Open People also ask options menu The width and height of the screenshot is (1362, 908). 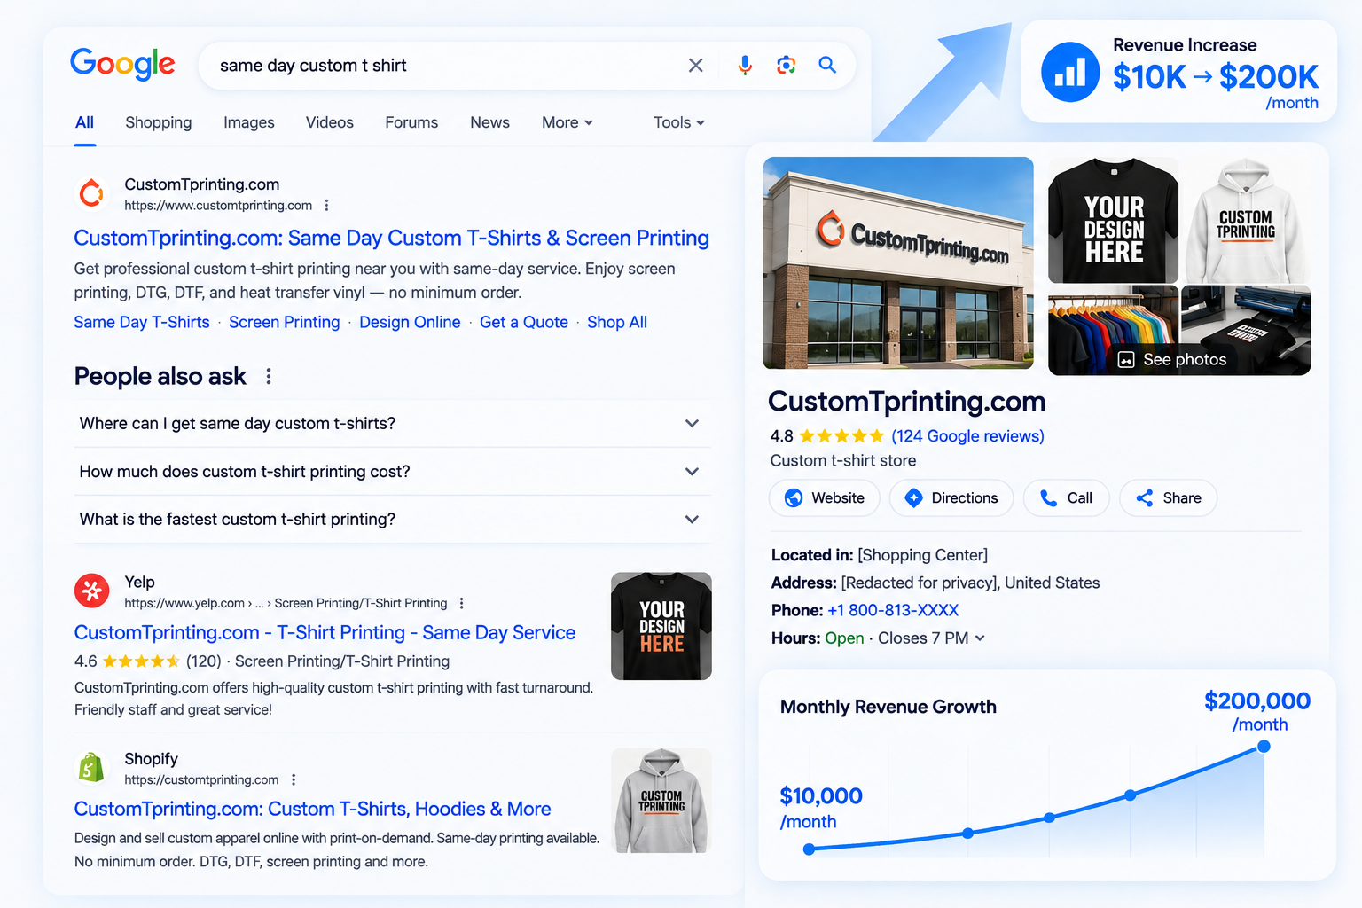[269, 377]
